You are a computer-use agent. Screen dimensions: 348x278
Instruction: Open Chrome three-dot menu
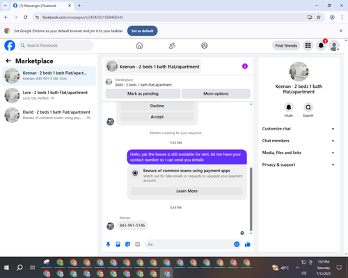(x=342, y=17)
